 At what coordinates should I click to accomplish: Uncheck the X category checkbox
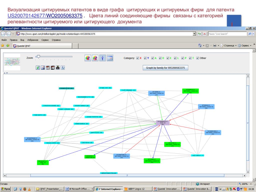pos(138,58)
